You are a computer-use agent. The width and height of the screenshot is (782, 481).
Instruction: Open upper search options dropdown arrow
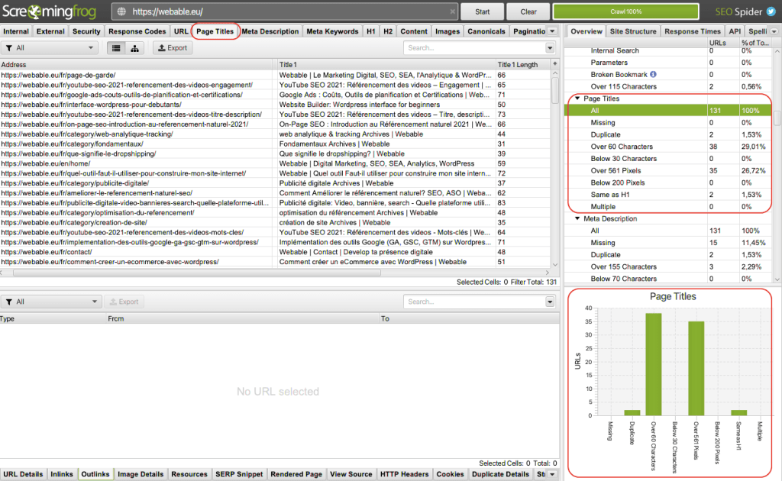coord(550,48)
